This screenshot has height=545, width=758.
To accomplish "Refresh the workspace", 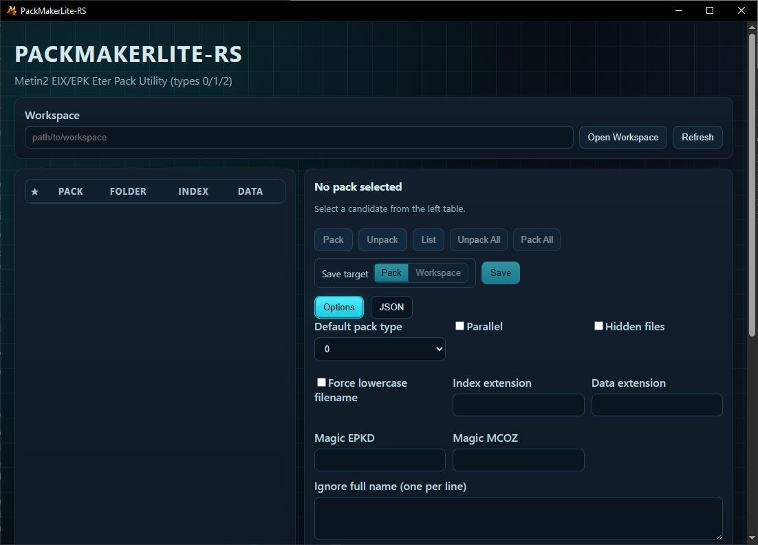I will [x=697, y=137].
